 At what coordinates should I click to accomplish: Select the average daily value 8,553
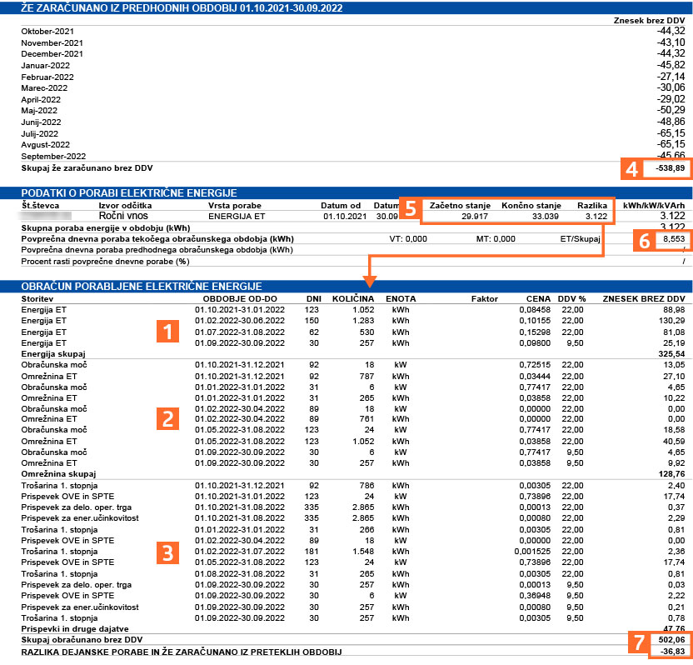[674, 239]
